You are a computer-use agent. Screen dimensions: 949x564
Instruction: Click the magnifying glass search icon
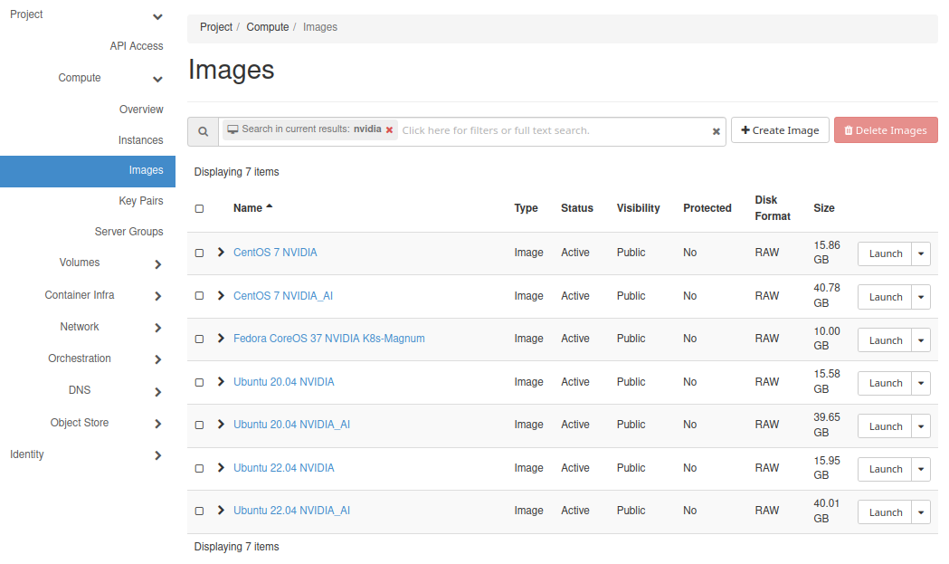[204, 131]
